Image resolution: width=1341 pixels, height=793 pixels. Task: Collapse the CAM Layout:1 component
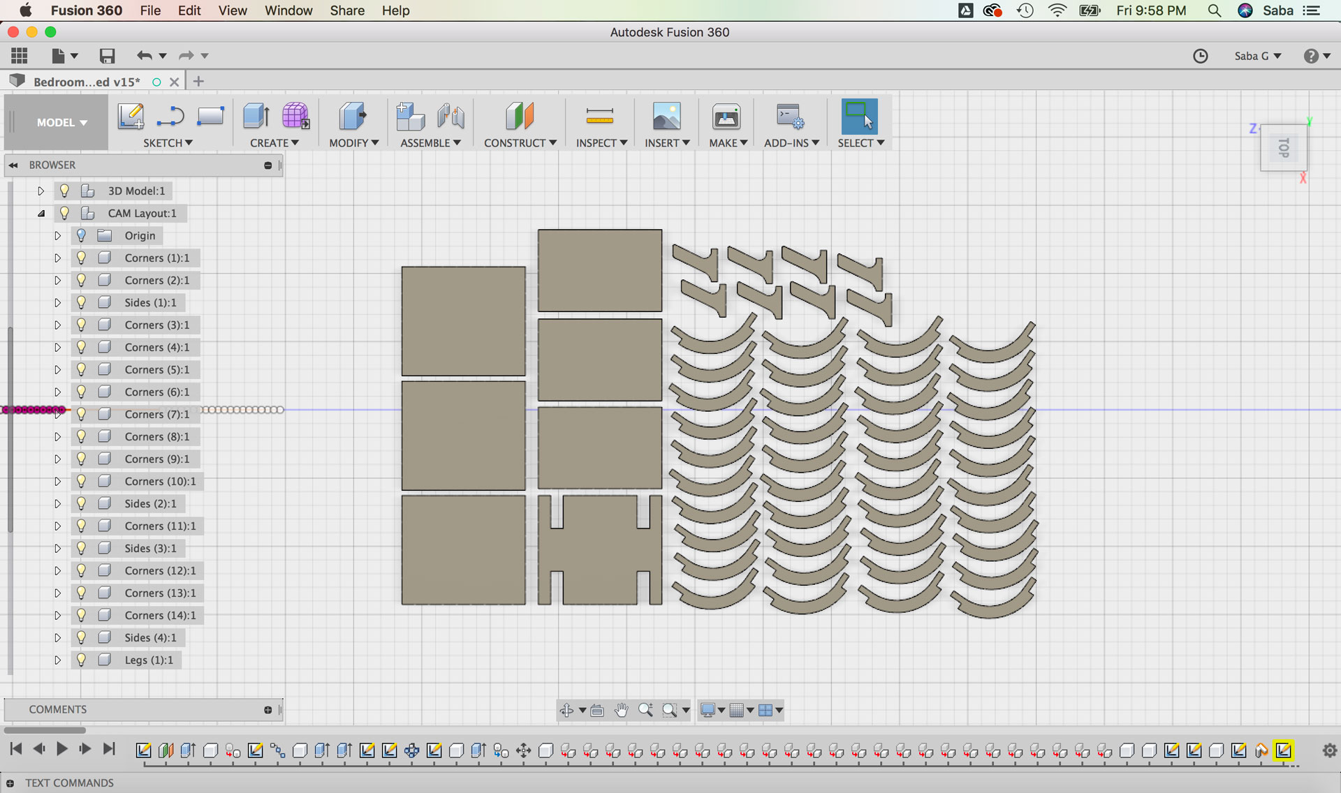41,213
